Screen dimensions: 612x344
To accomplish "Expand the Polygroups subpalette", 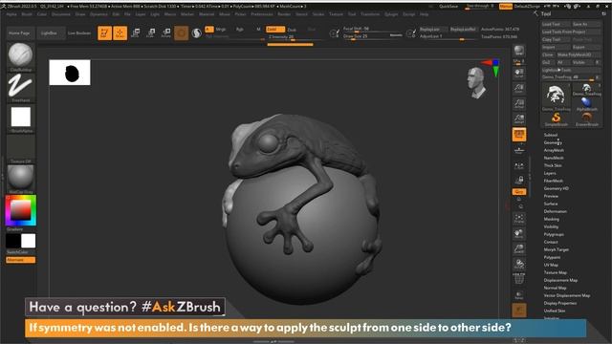I will [554, 234].
